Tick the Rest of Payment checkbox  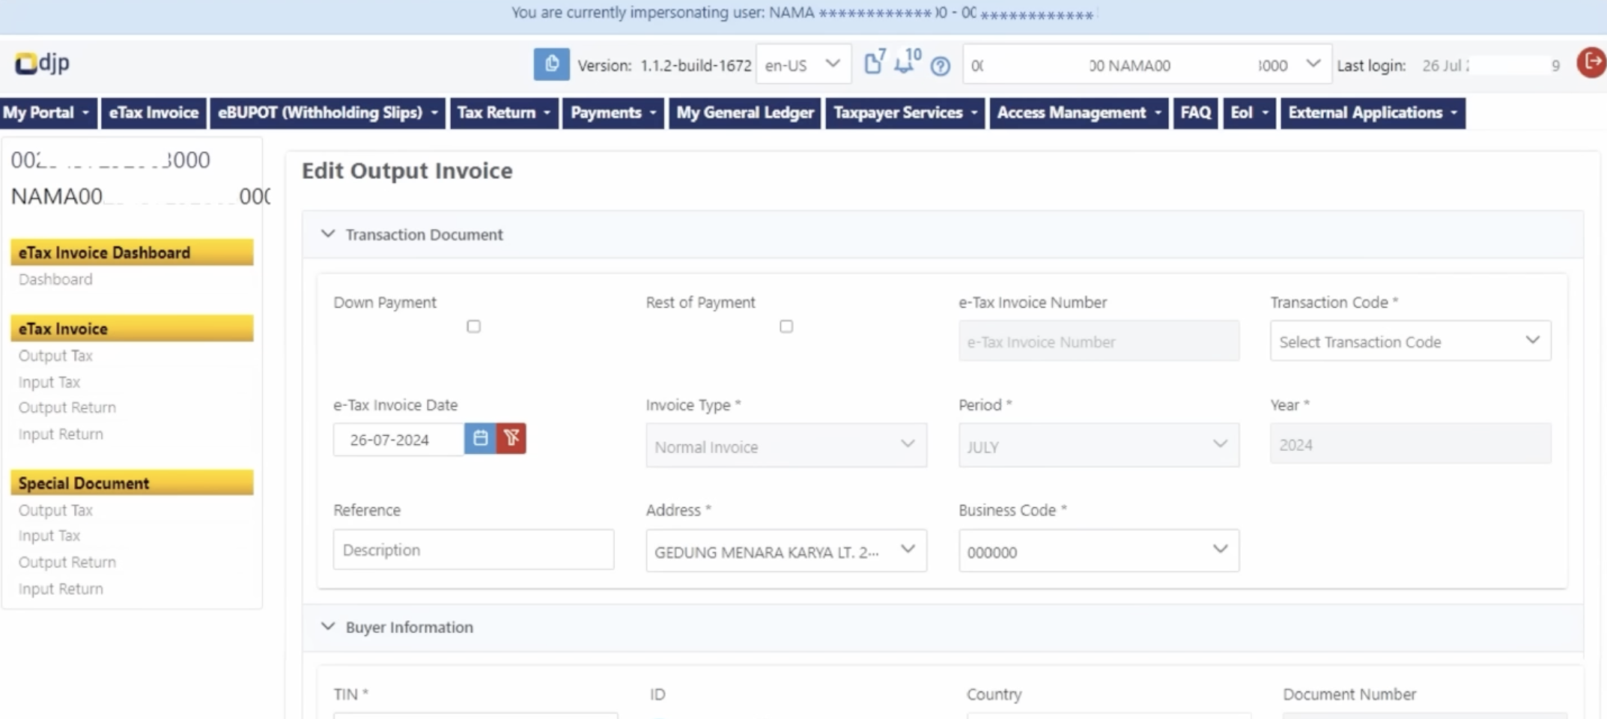[x=786, y=327]
